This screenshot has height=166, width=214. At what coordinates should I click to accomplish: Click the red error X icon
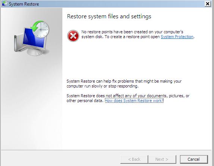click(x=73, y=36)
